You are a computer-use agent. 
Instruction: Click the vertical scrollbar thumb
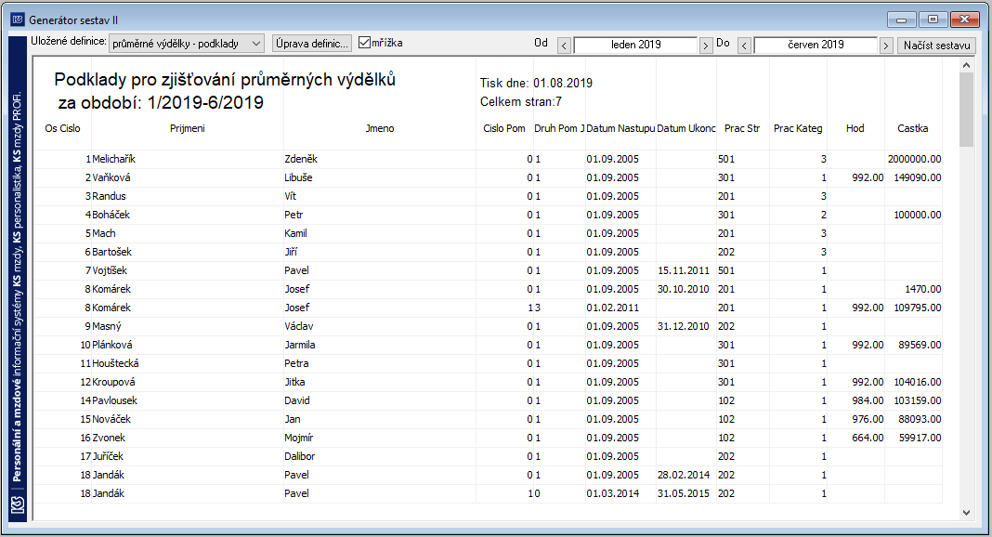966,110
